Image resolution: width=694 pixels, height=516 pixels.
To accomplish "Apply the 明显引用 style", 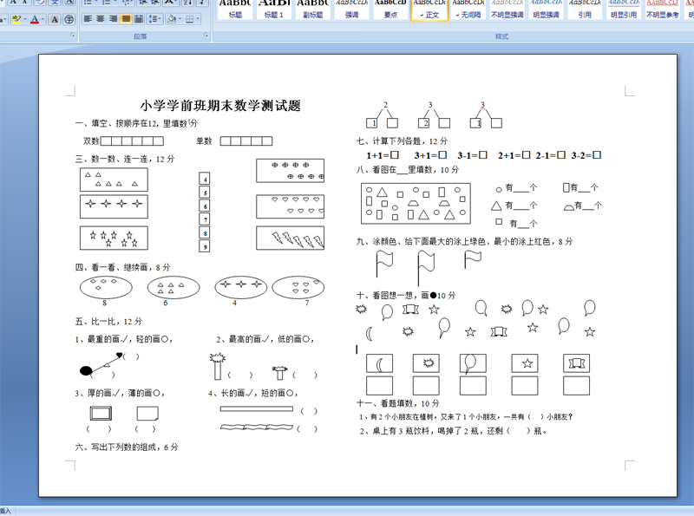I will tap(624, 10).
